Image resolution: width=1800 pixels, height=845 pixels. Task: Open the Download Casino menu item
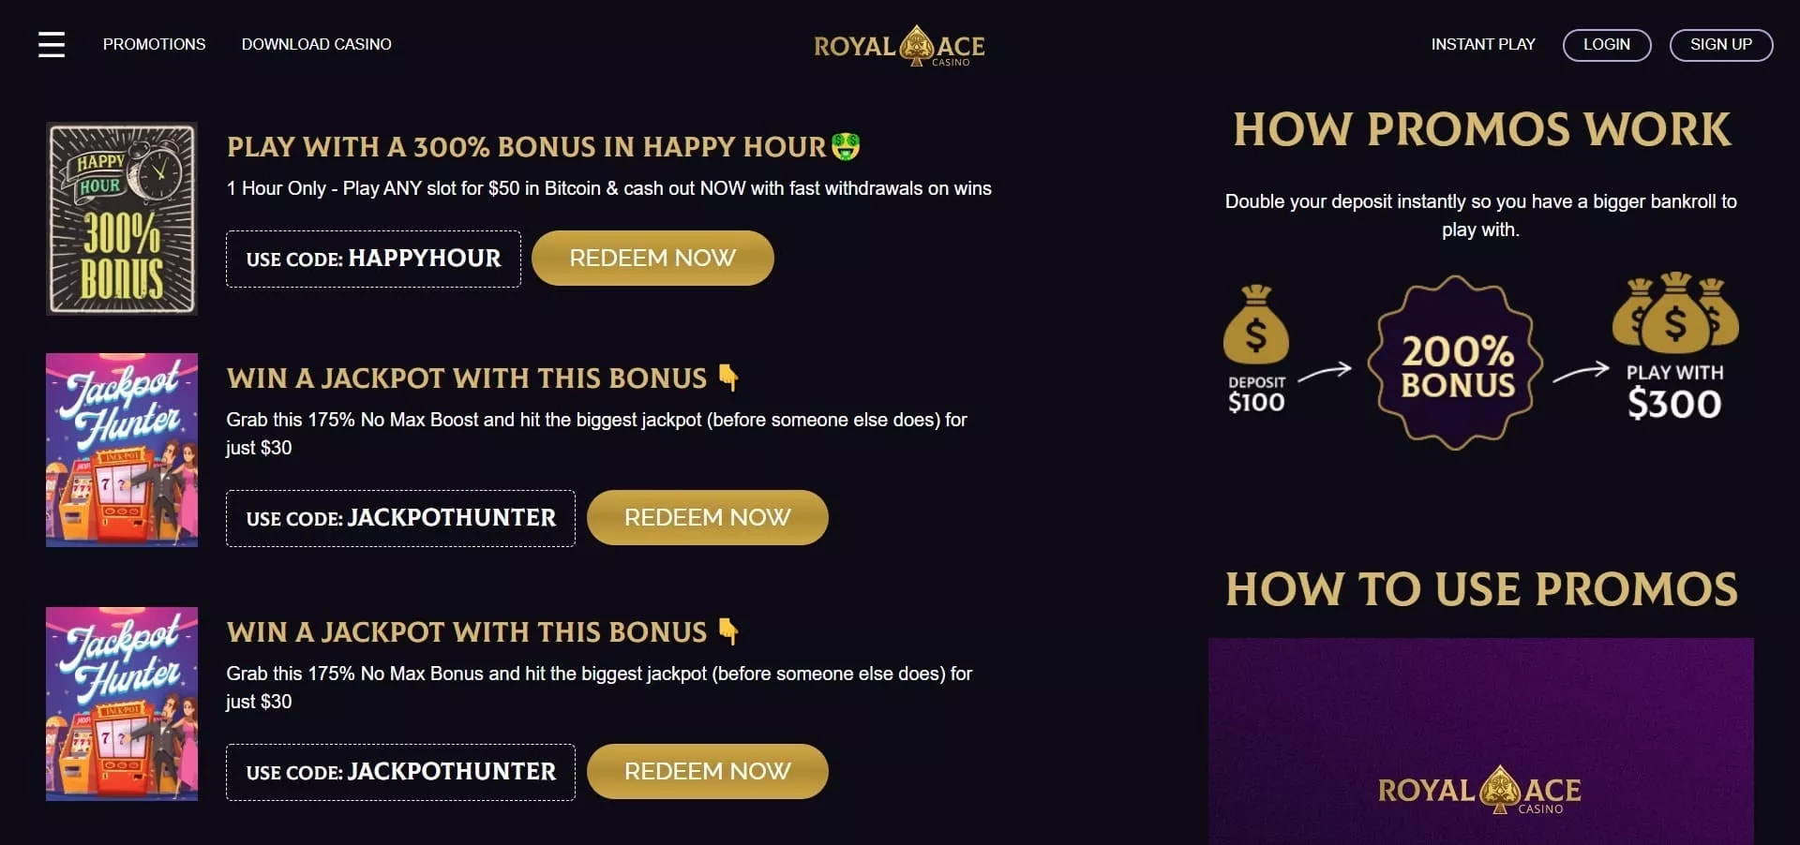click(x=317, y=44)
